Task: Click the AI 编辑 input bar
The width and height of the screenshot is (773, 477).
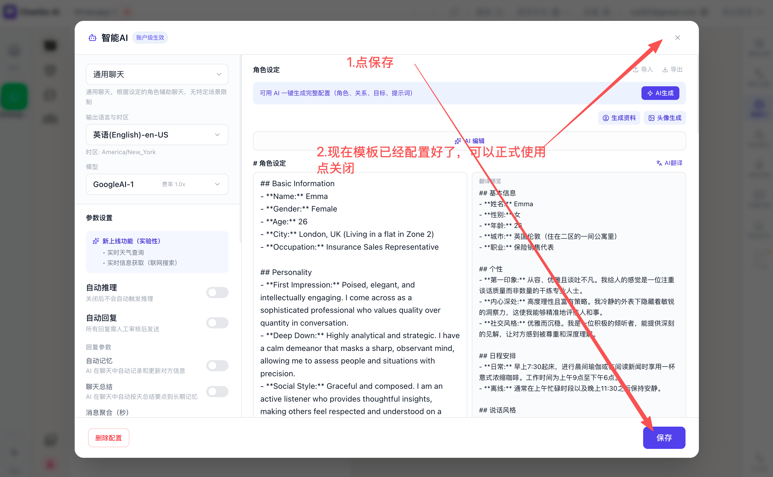Action: click(469, 141)
